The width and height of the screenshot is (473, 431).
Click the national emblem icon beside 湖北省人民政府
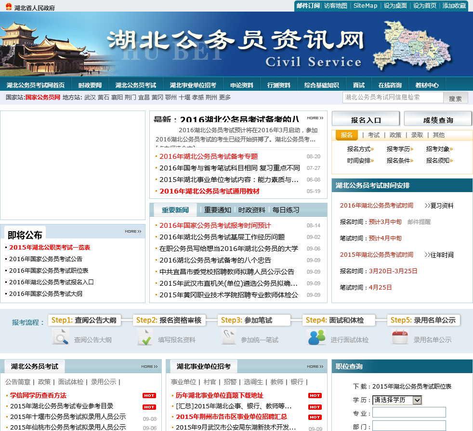[x=9, y=6]
